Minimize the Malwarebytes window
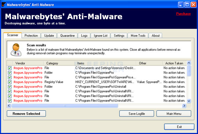This screenshot has width=198, height=134. pyautogui.click(x=181, y=5)
